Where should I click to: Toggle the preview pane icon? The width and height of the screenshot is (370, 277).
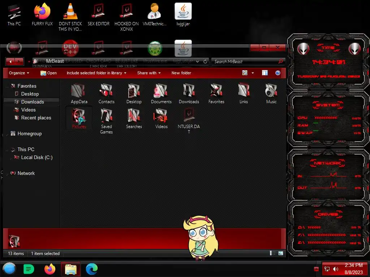265,73
